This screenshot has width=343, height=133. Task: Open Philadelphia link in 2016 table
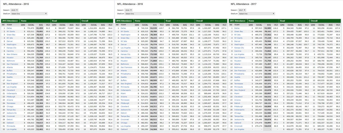click(126, 74)
